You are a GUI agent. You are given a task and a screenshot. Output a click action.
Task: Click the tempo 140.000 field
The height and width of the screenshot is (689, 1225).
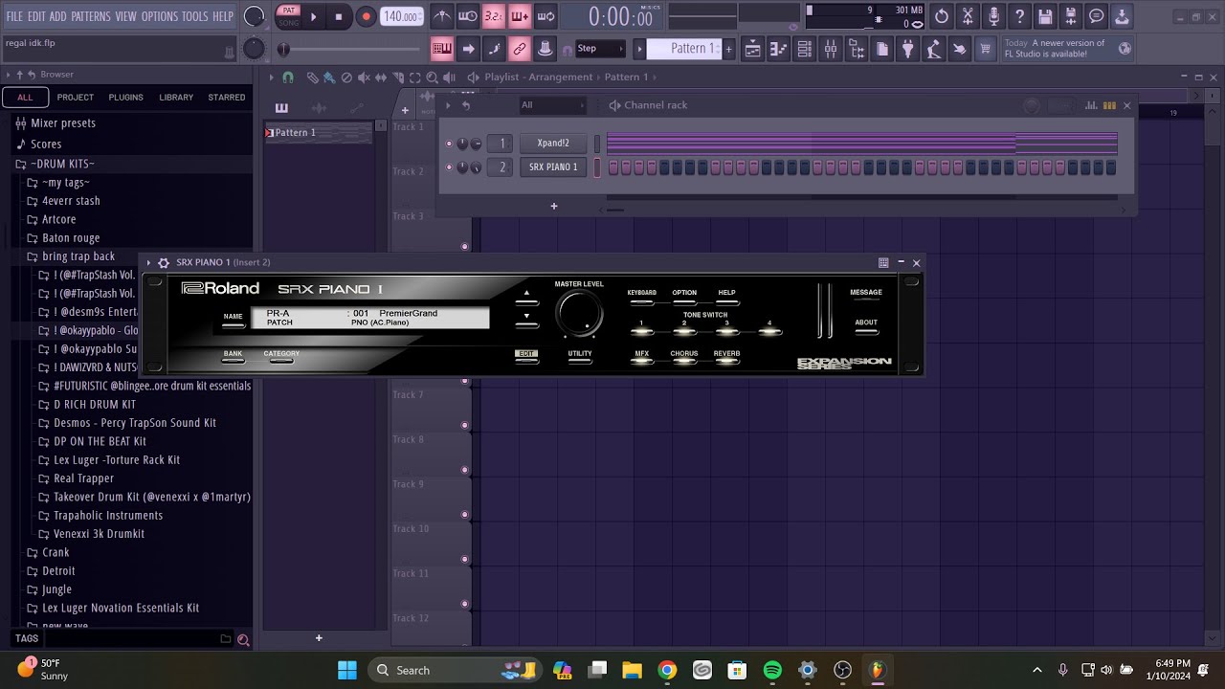pyautogui.click(x=402, y=16)
